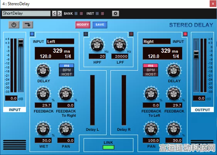Select BPM mode on left channel
The image size is (217, 155).
coord(67,70)
